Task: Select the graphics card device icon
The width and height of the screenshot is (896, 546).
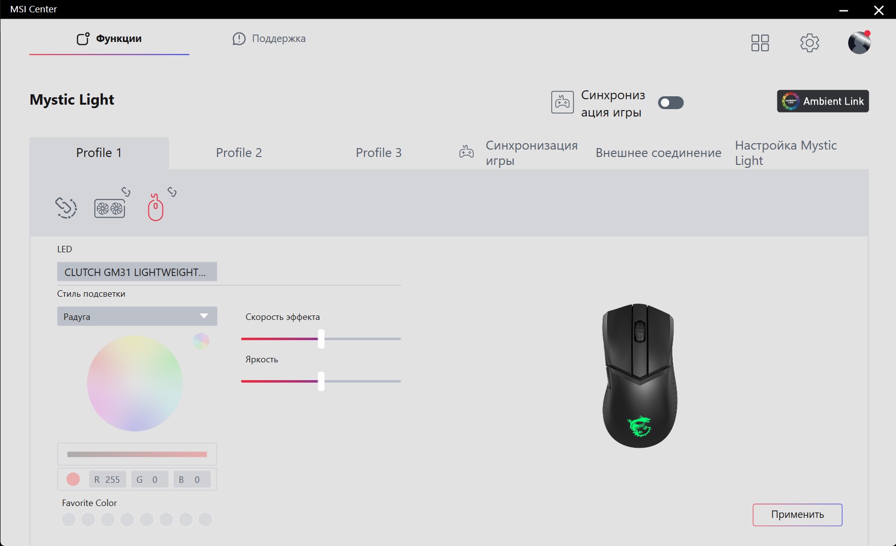Action: pos(109,209)
